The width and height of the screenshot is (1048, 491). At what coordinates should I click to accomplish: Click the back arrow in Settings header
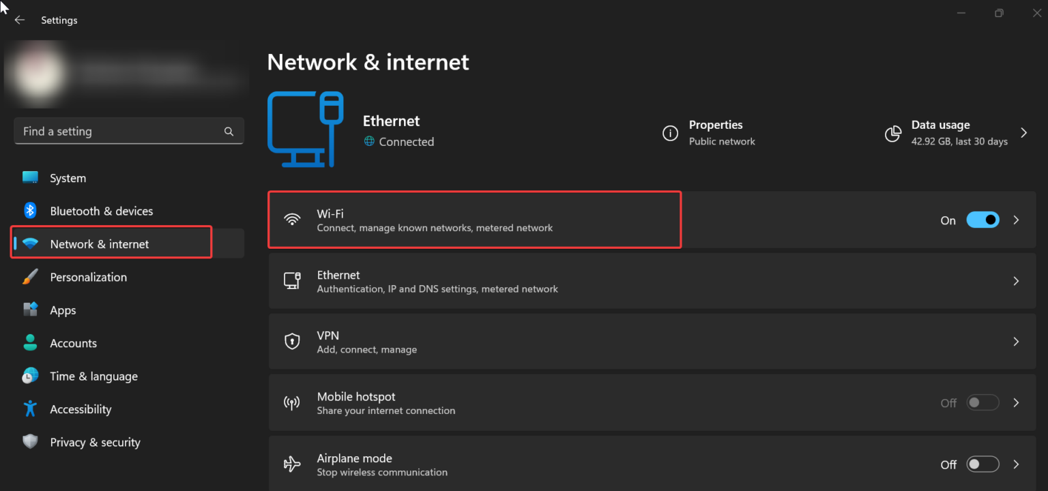point(20,20)
